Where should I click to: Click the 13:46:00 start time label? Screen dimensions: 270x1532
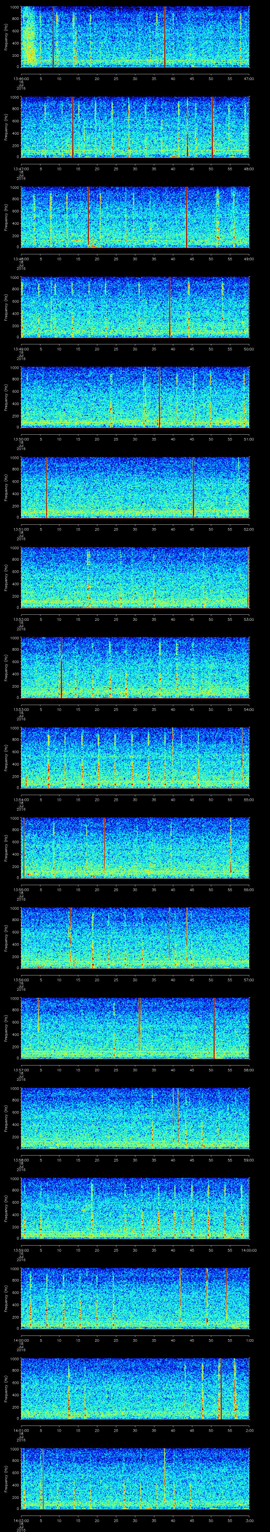[x=21, y=78]
